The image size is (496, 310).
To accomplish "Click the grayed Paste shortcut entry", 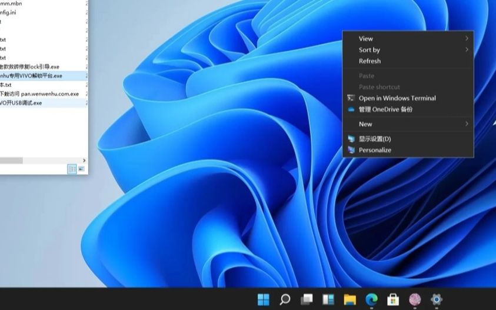I will (x=408, y=87).
